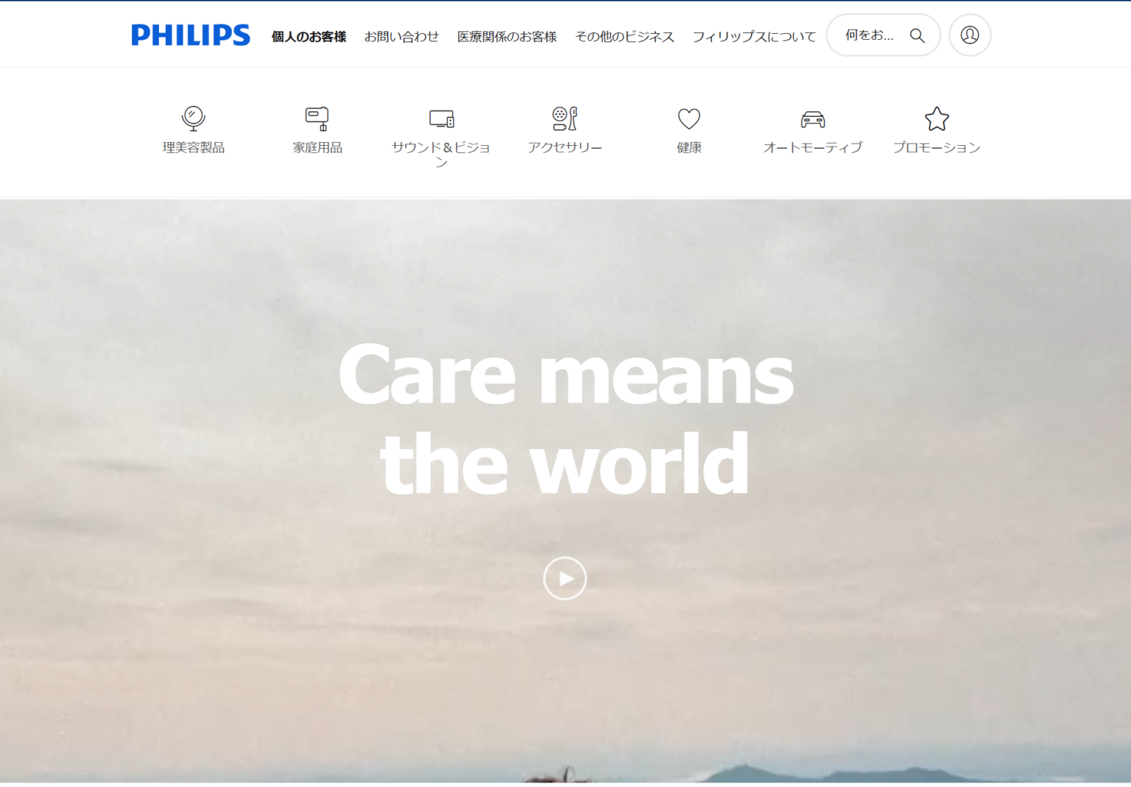Screen dimensions: 1131x787
Task: Click the オートモーティブ label
Action: (813, 147)
